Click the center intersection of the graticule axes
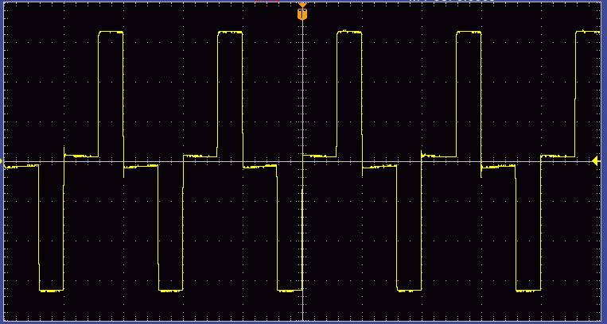Screen dimensions: 607x324 302,161
